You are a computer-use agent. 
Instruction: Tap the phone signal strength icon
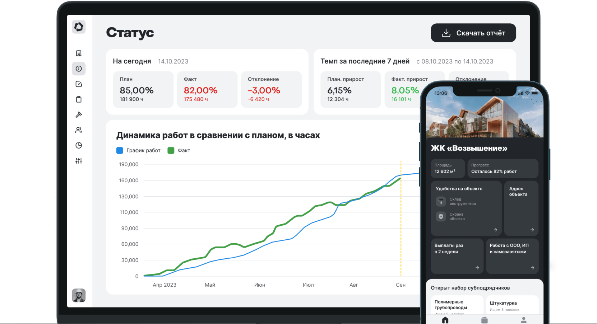click(x=520, y=93)
